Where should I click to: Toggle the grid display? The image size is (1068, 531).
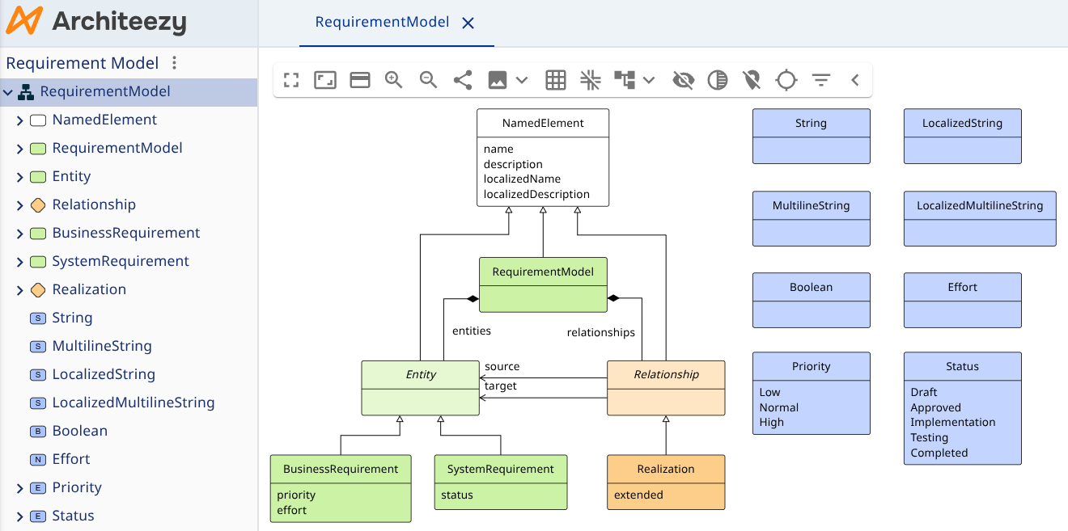[x=555, y=79]
